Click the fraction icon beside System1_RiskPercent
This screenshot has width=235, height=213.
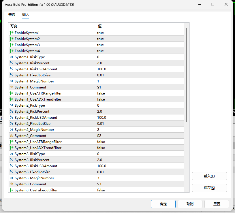click(12, 63)
